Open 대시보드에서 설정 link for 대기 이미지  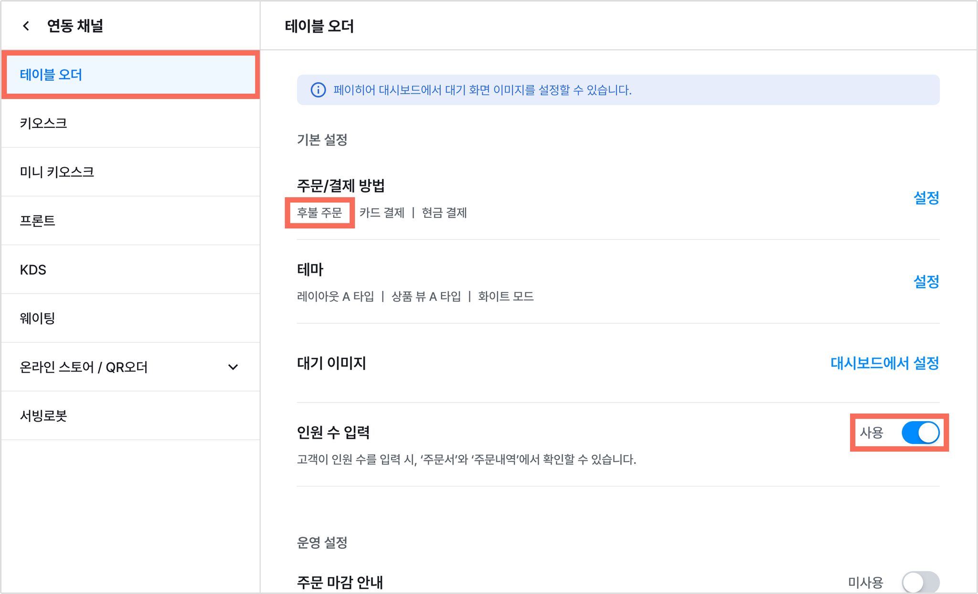(884, 363)
